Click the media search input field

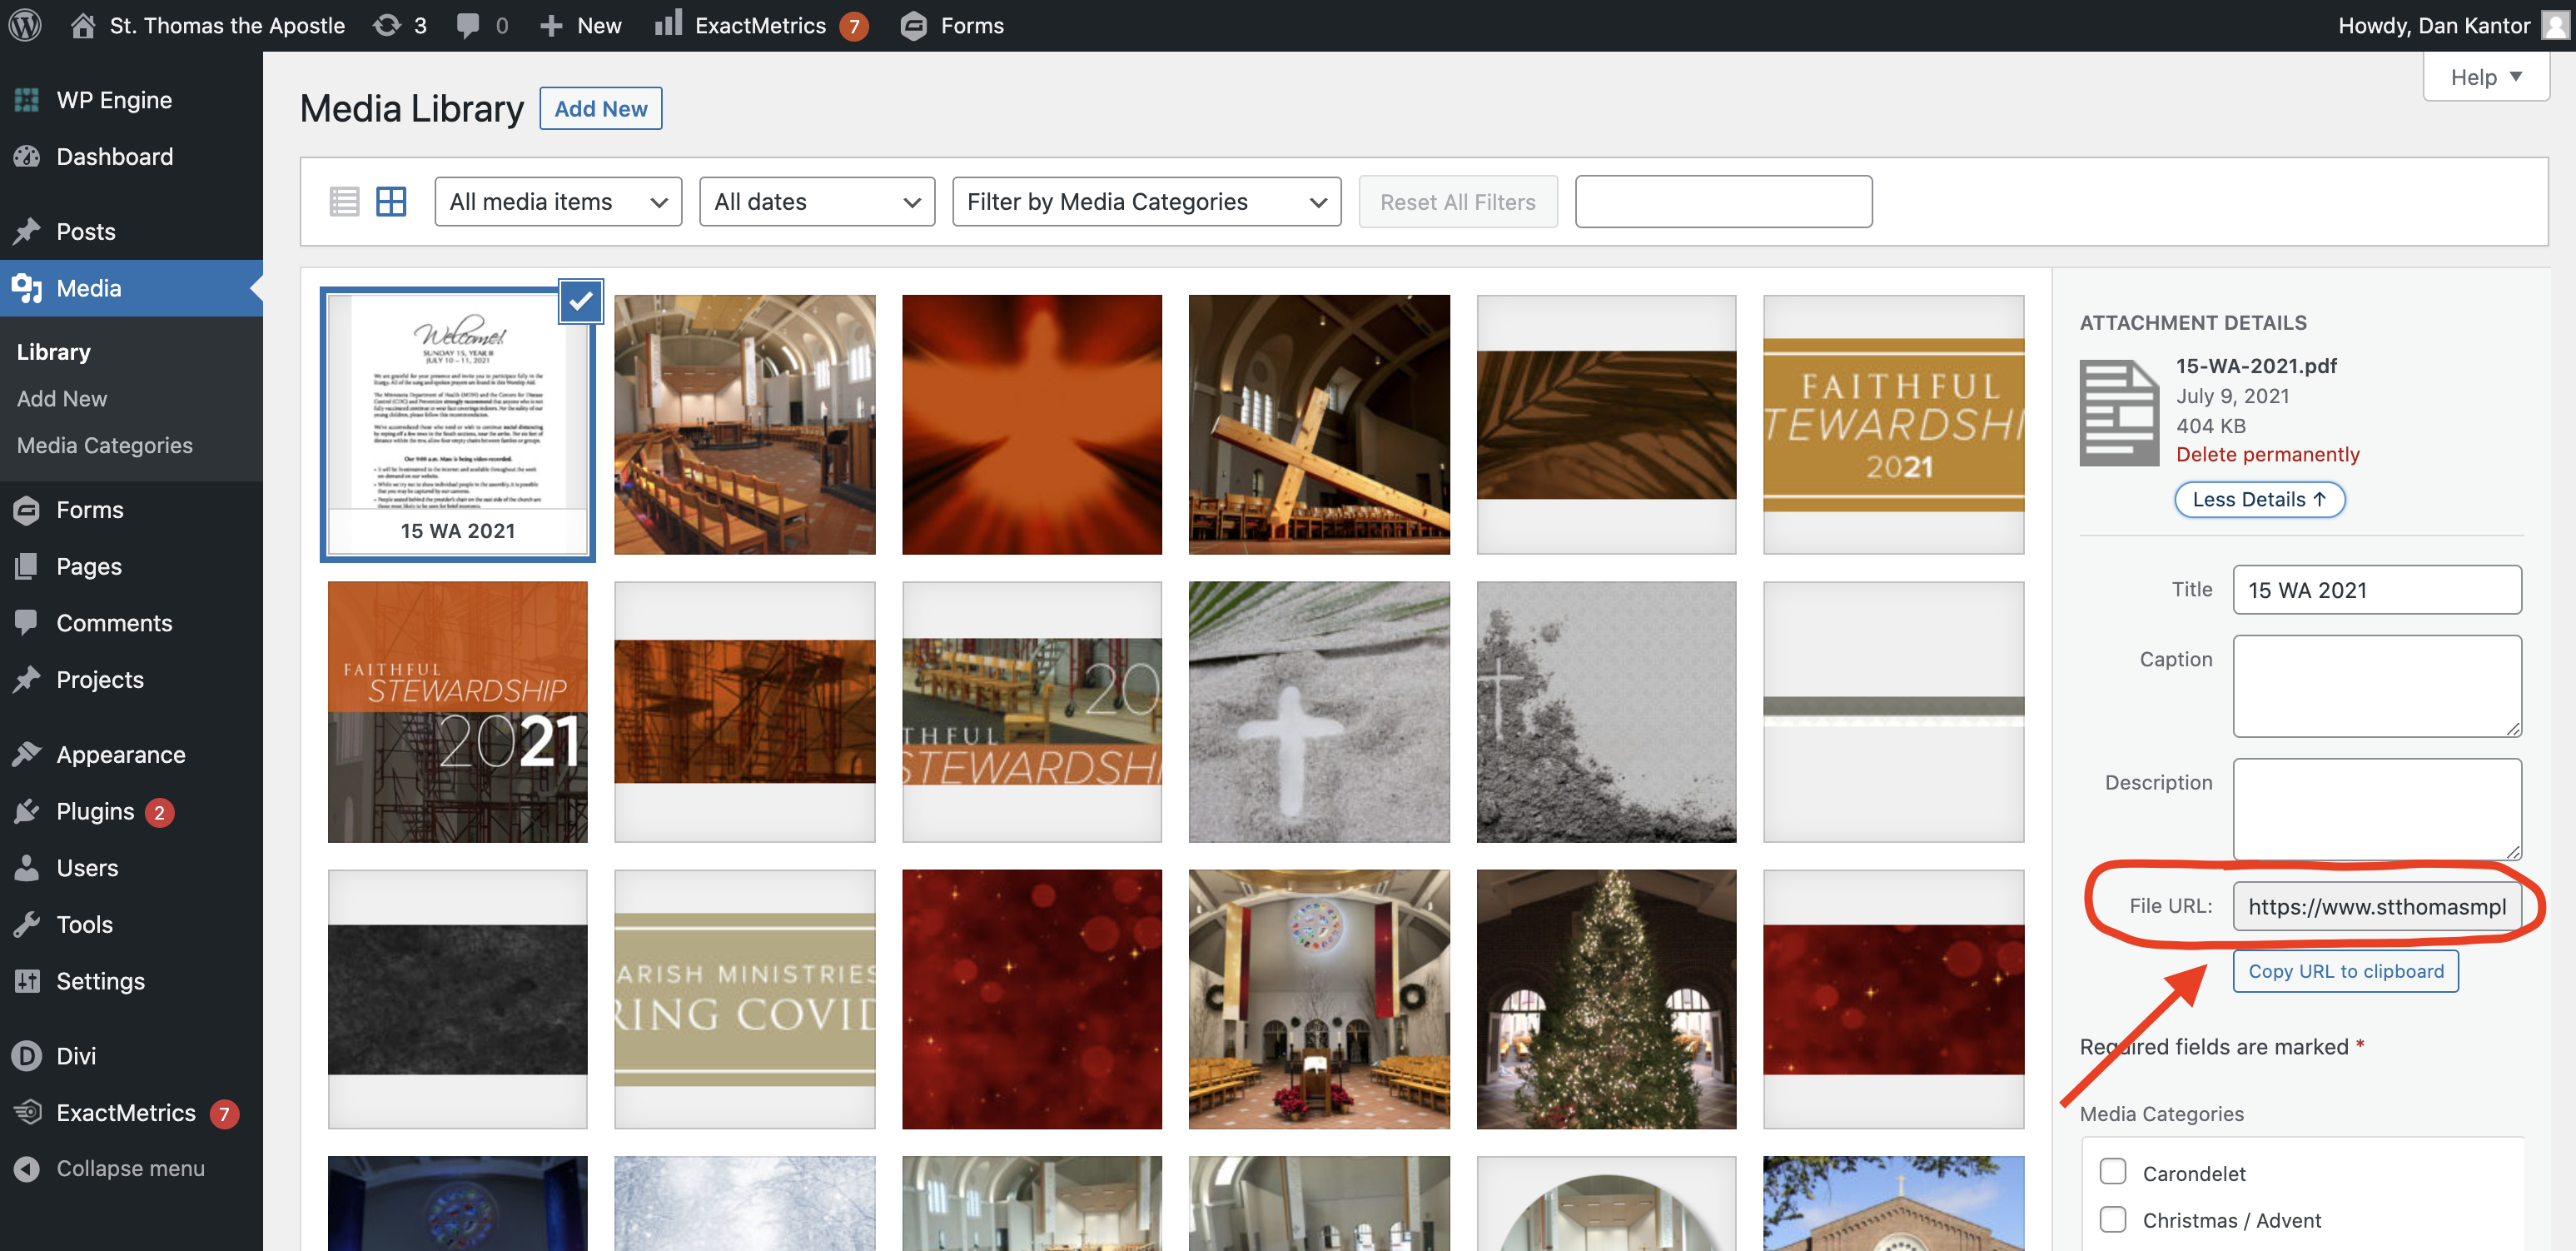[1724, 202]
